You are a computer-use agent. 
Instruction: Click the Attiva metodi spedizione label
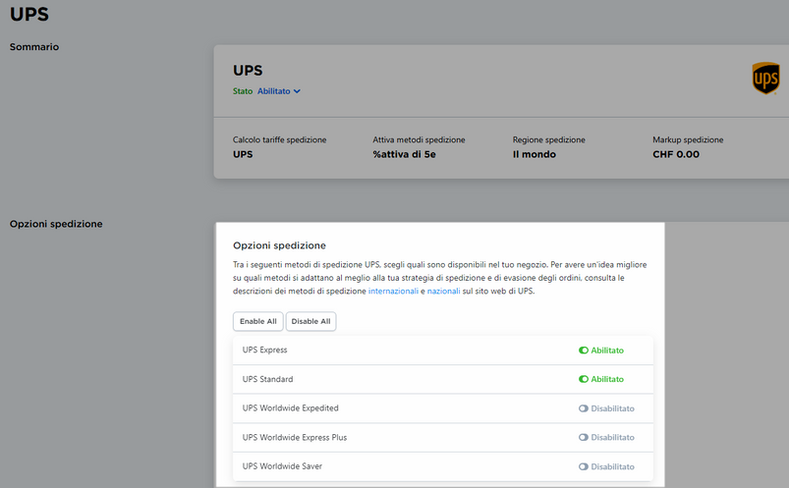419,139
